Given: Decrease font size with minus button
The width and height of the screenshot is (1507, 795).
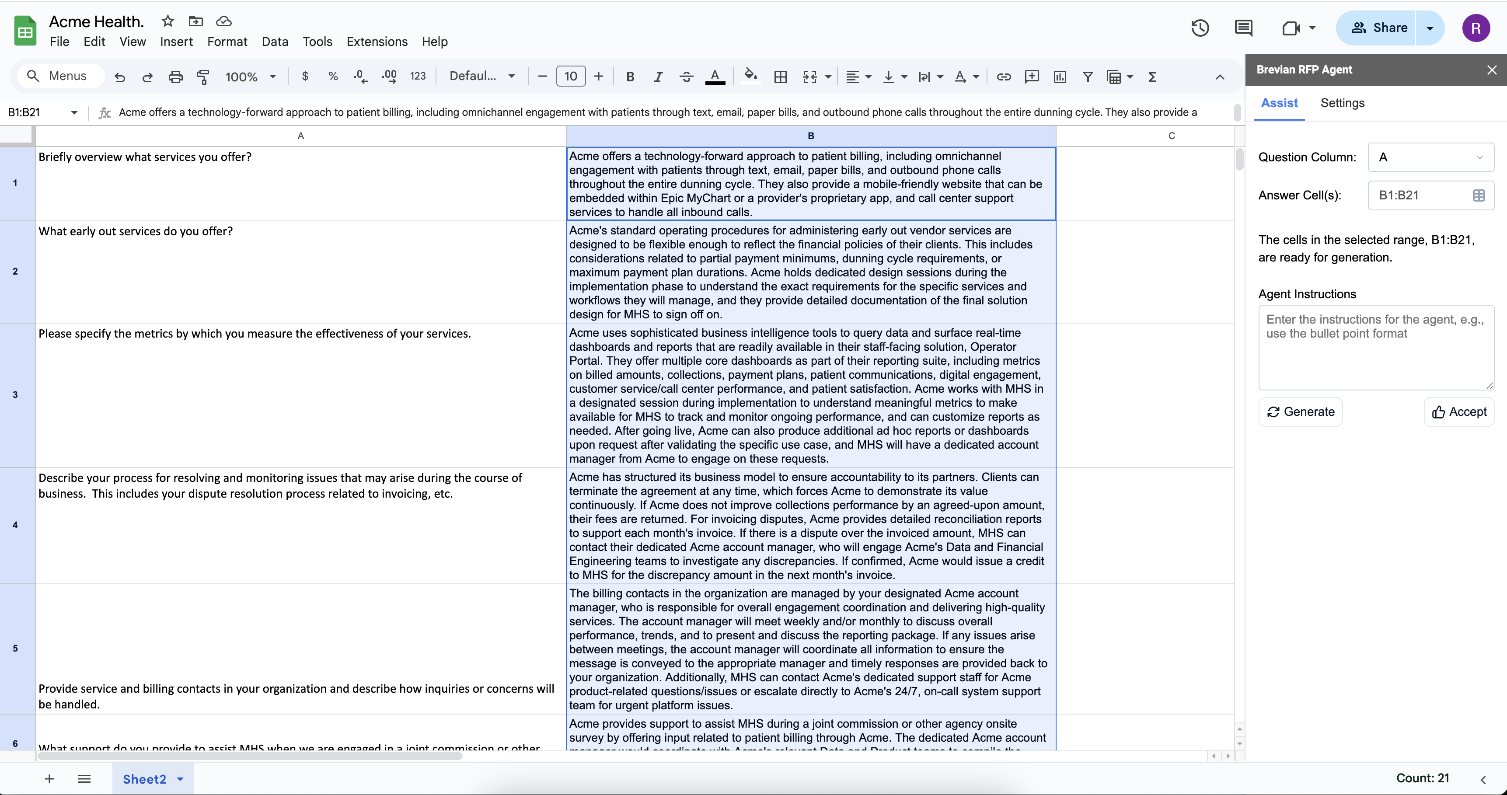Looking at the screenshot, I should [542, 76].
